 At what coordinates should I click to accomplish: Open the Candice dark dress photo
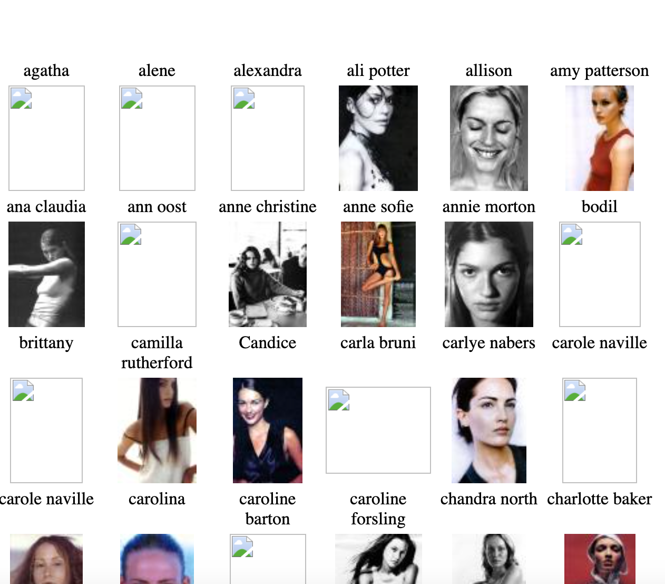pyautogui.click(x=268, y=430)
